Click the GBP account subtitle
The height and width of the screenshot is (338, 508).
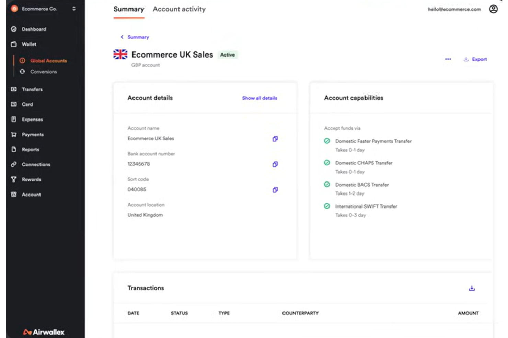(146, 65)
